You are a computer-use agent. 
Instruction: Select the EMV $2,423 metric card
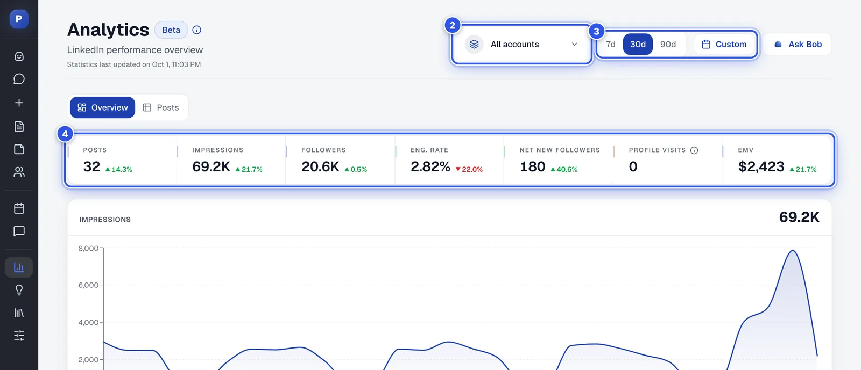point(777,160)
